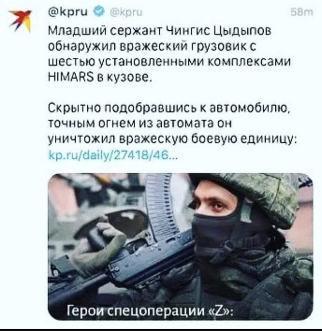The height and width of the screenshot is (331, 322).
Task: Click the blue verified checkmark badge
Action: (x=99, y=12)
